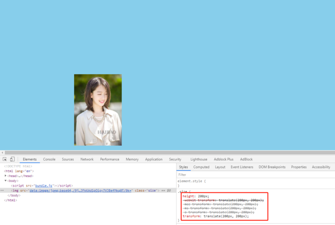Image resolution: width=335 pixels, height=225 pixels.
Task: Click the page horizontal scrollbar track
Action: click(x=170, y=153)
